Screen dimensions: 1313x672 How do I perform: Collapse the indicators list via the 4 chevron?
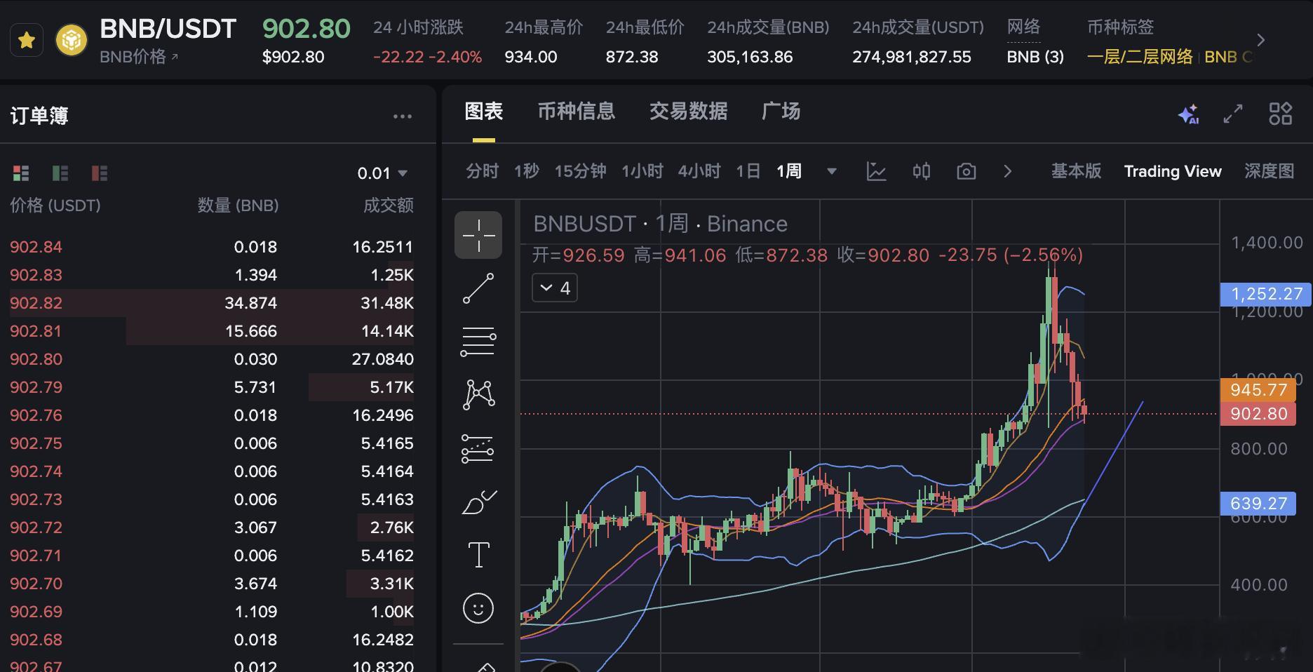click(554, 288)
